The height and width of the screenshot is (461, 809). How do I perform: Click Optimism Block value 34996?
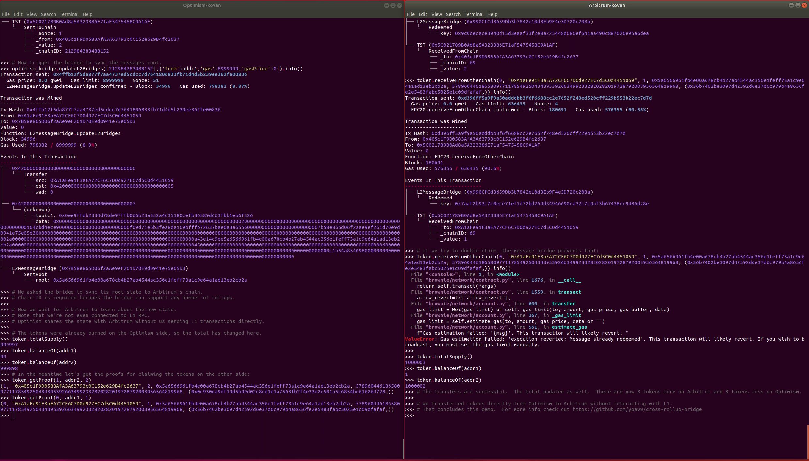point(28,139)
